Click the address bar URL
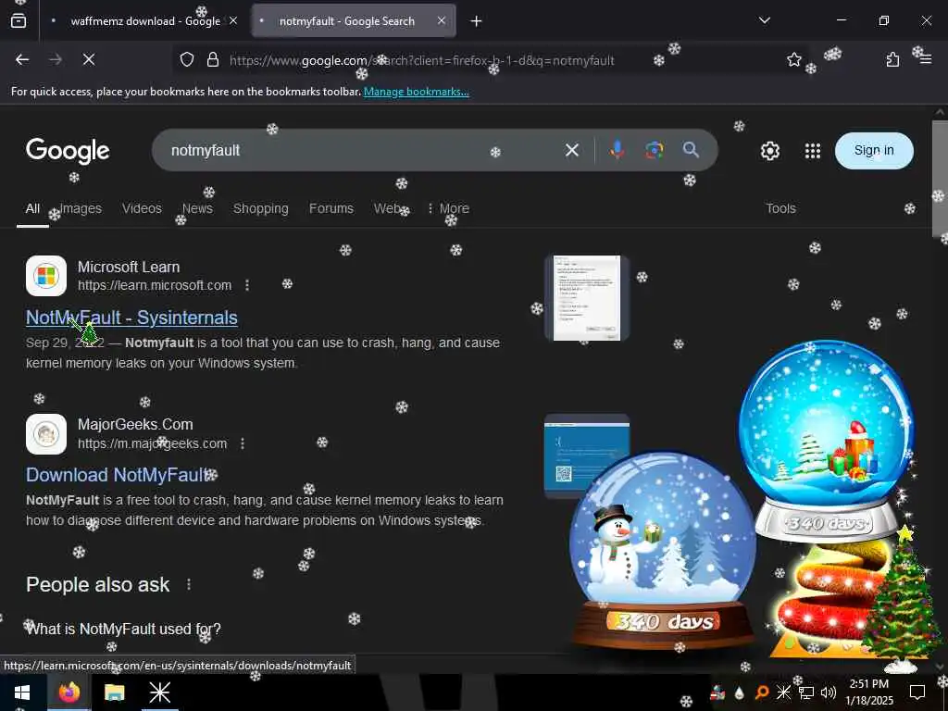Viewport: 948px width, 711px height. pyautogui.click(x=421, y=60)
